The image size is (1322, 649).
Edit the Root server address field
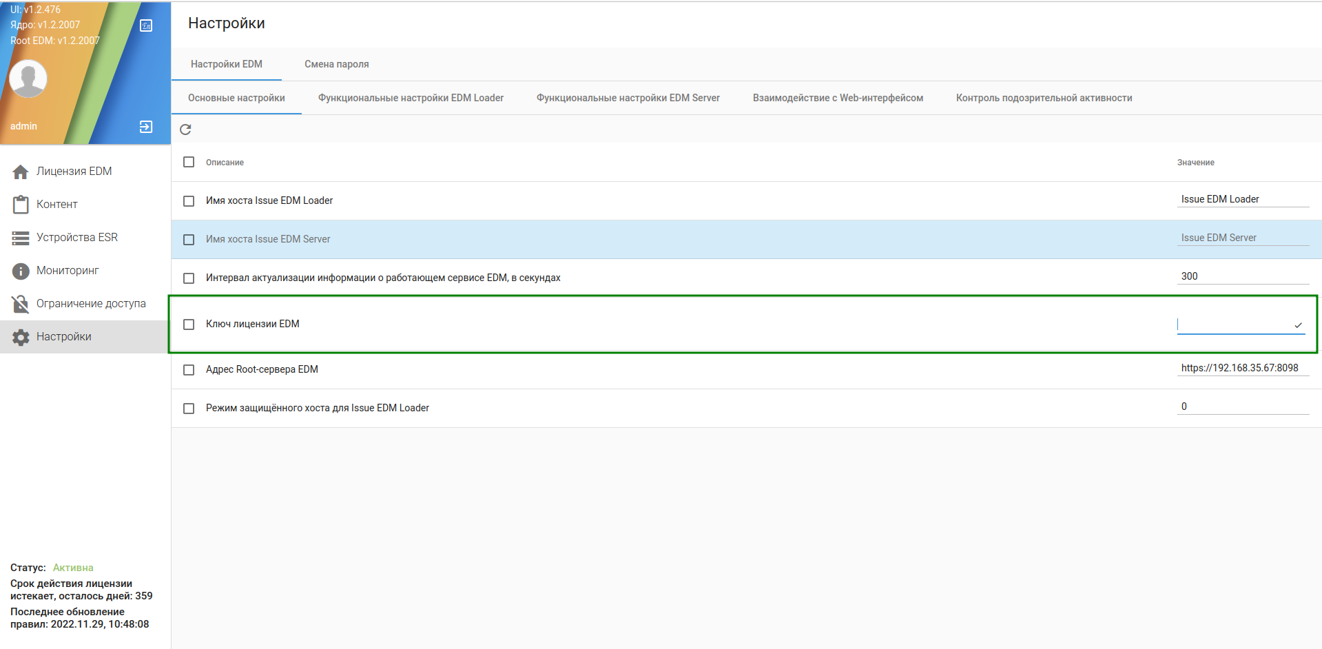click(1243, 368)
